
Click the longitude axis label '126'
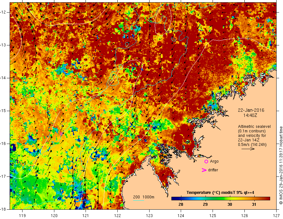[x=244, y=215]
